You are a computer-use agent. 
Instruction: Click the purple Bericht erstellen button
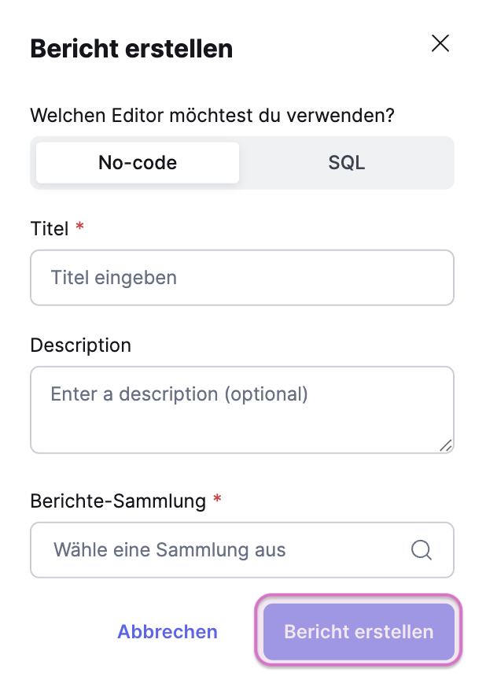click(359, 631)
